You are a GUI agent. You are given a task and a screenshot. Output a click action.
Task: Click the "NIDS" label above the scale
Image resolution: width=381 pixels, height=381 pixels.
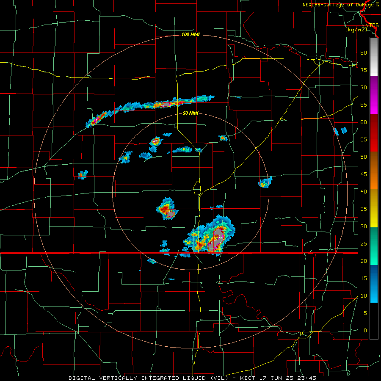point(372,25)
